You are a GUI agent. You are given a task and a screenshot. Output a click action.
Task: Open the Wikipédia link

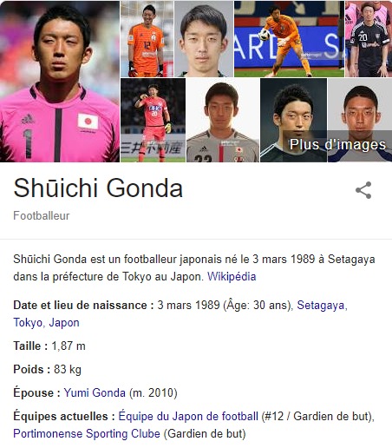point(232,276)
